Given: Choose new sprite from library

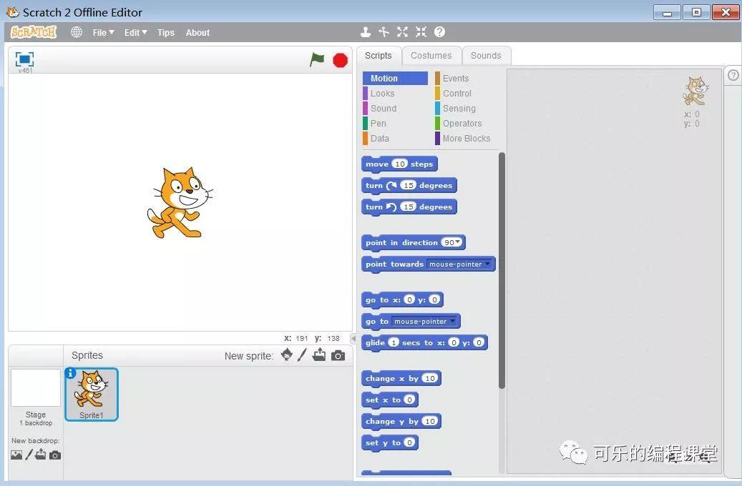Looking at the screenshot, I should tap(286, 355).
